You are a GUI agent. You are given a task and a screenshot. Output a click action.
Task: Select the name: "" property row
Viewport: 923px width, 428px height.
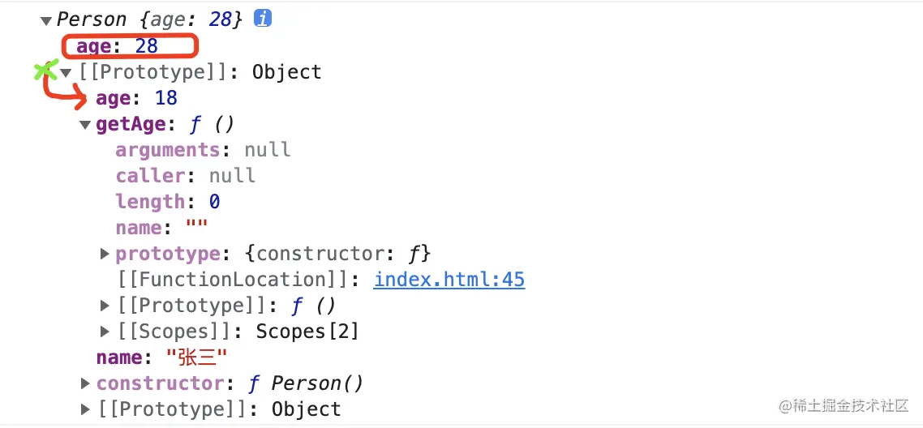click(161, 228)
